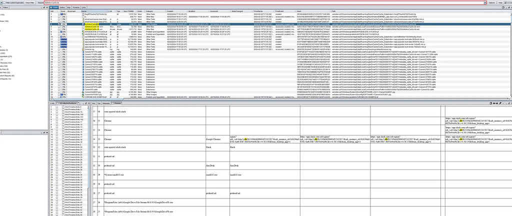Toggle the Preview tab checkbox

click(x=112, y=103)
